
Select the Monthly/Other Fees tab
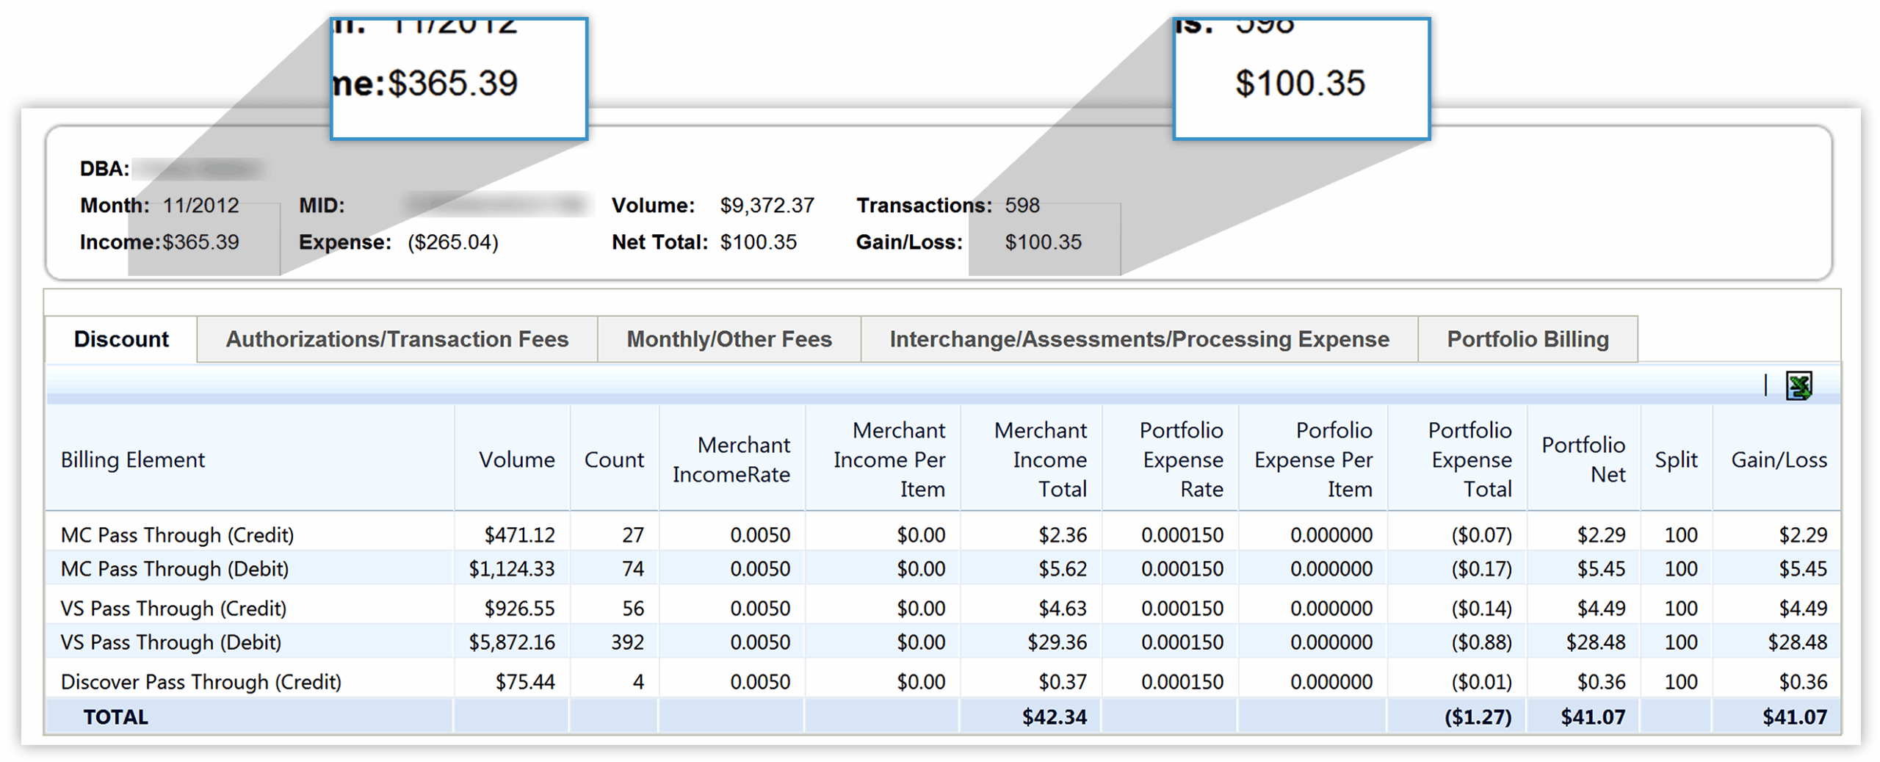pos(728,339)
